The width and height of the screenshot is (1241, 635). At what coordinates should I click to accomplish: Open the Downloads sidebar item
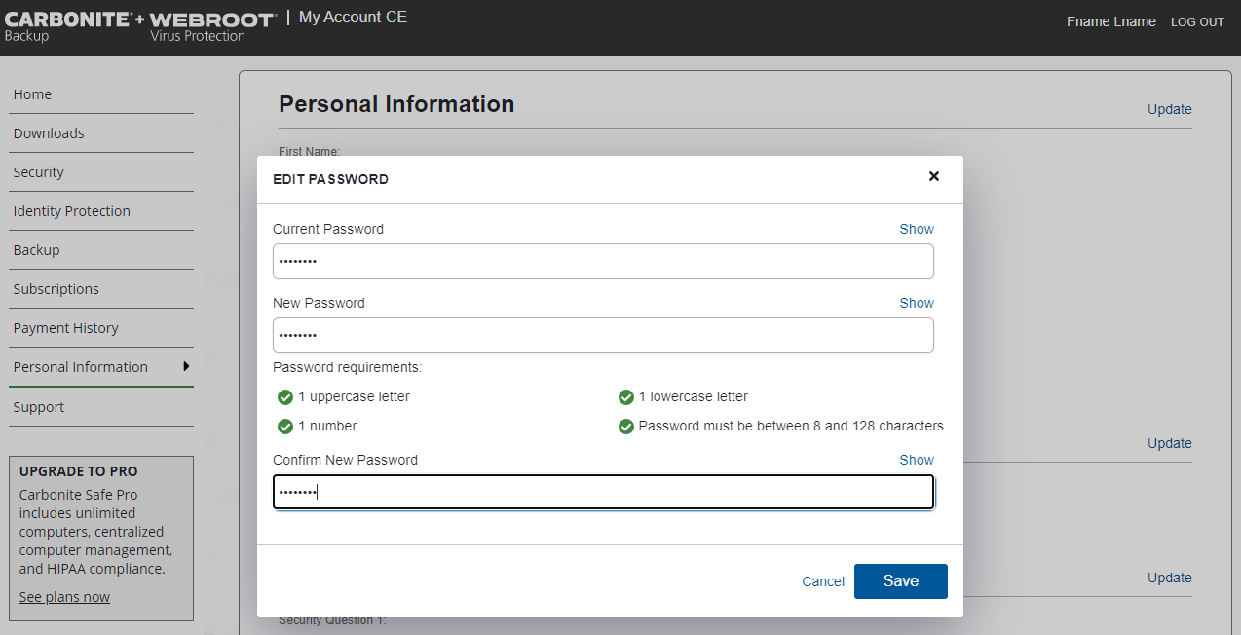pyautogui.click(x=49, y=133)
